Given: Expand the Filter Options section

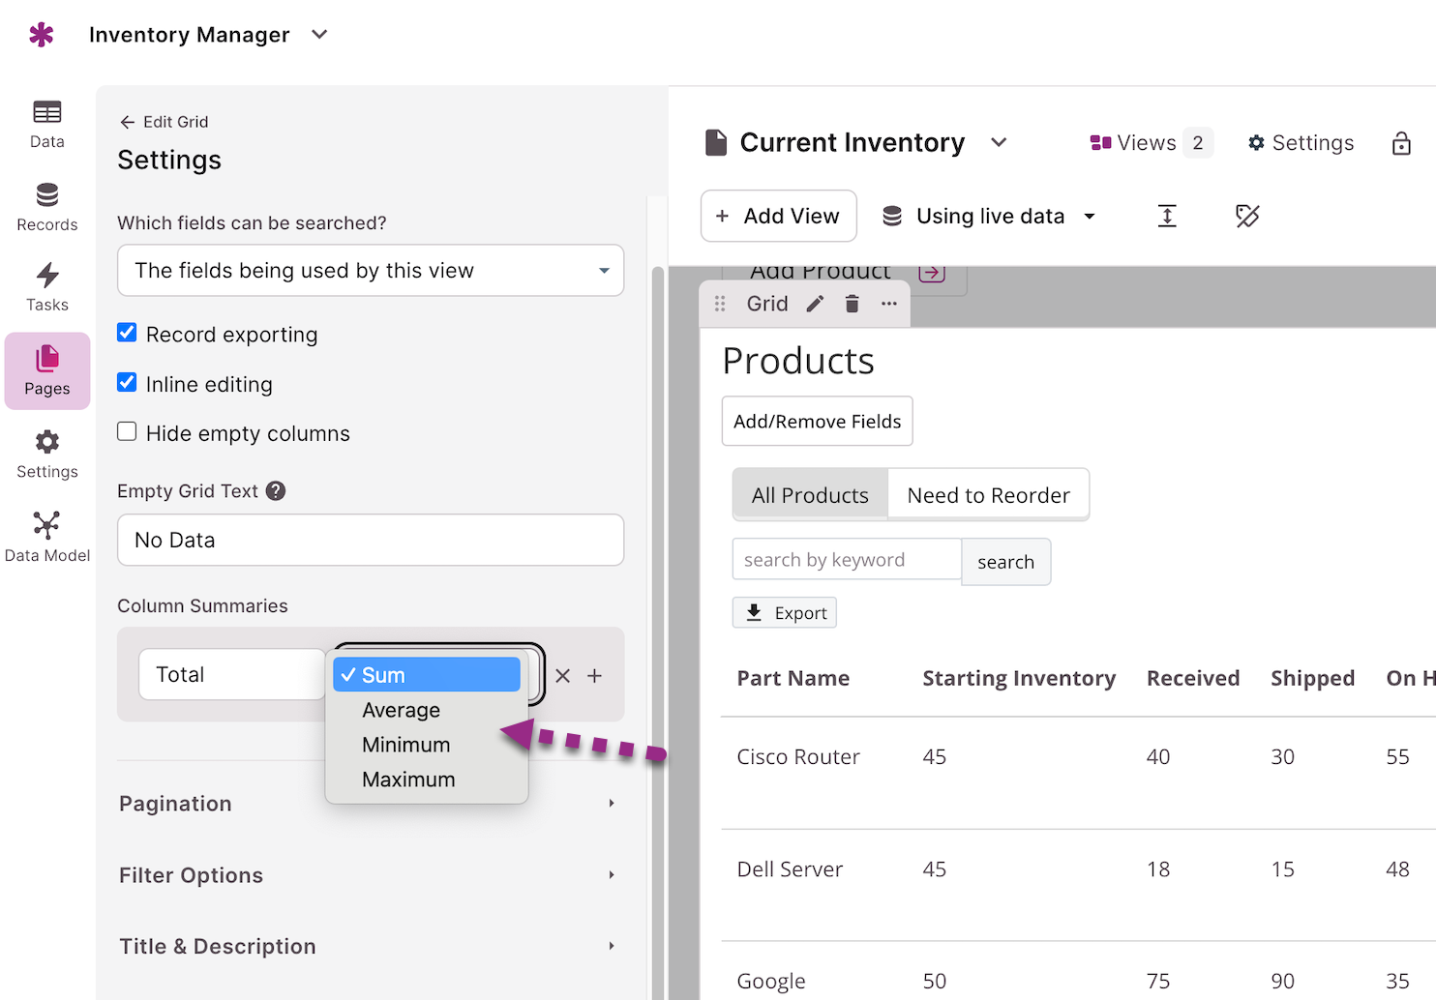Looking at the screenshot, I should (368, 875).
